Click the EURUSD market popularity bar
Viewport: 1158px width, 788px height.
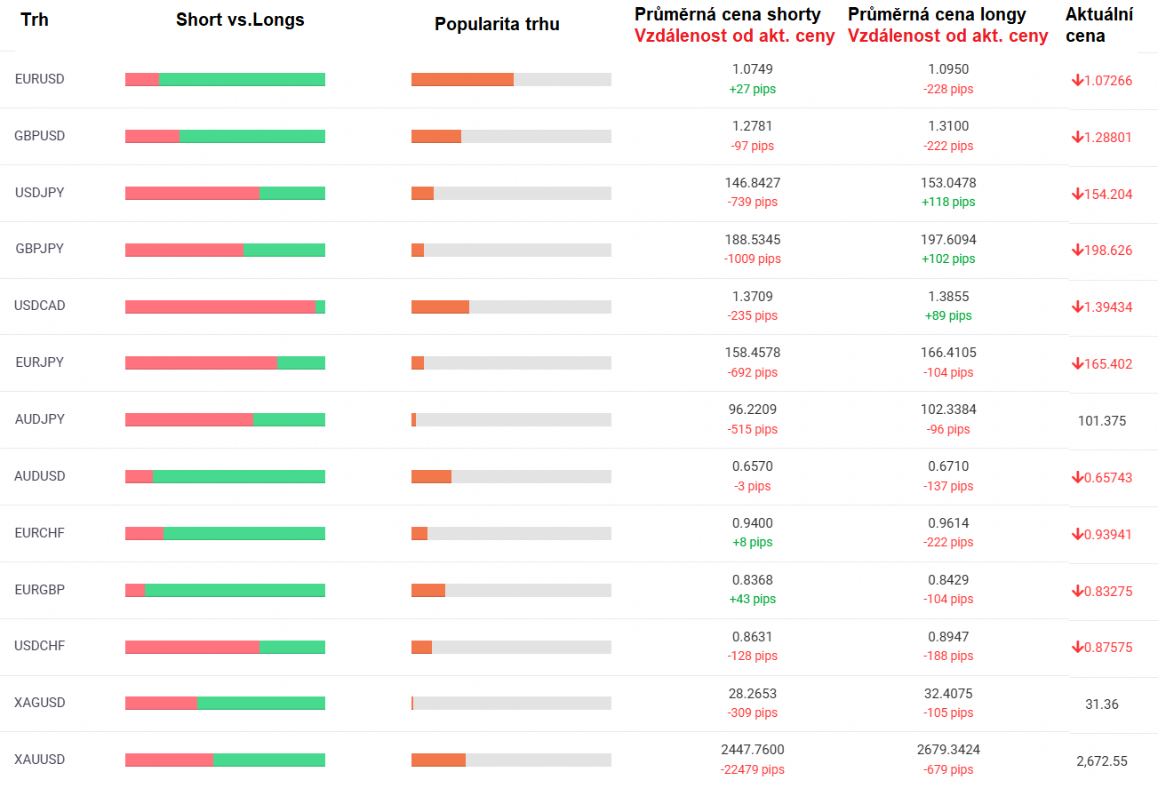pyautogui.click(x=511, y=79)
